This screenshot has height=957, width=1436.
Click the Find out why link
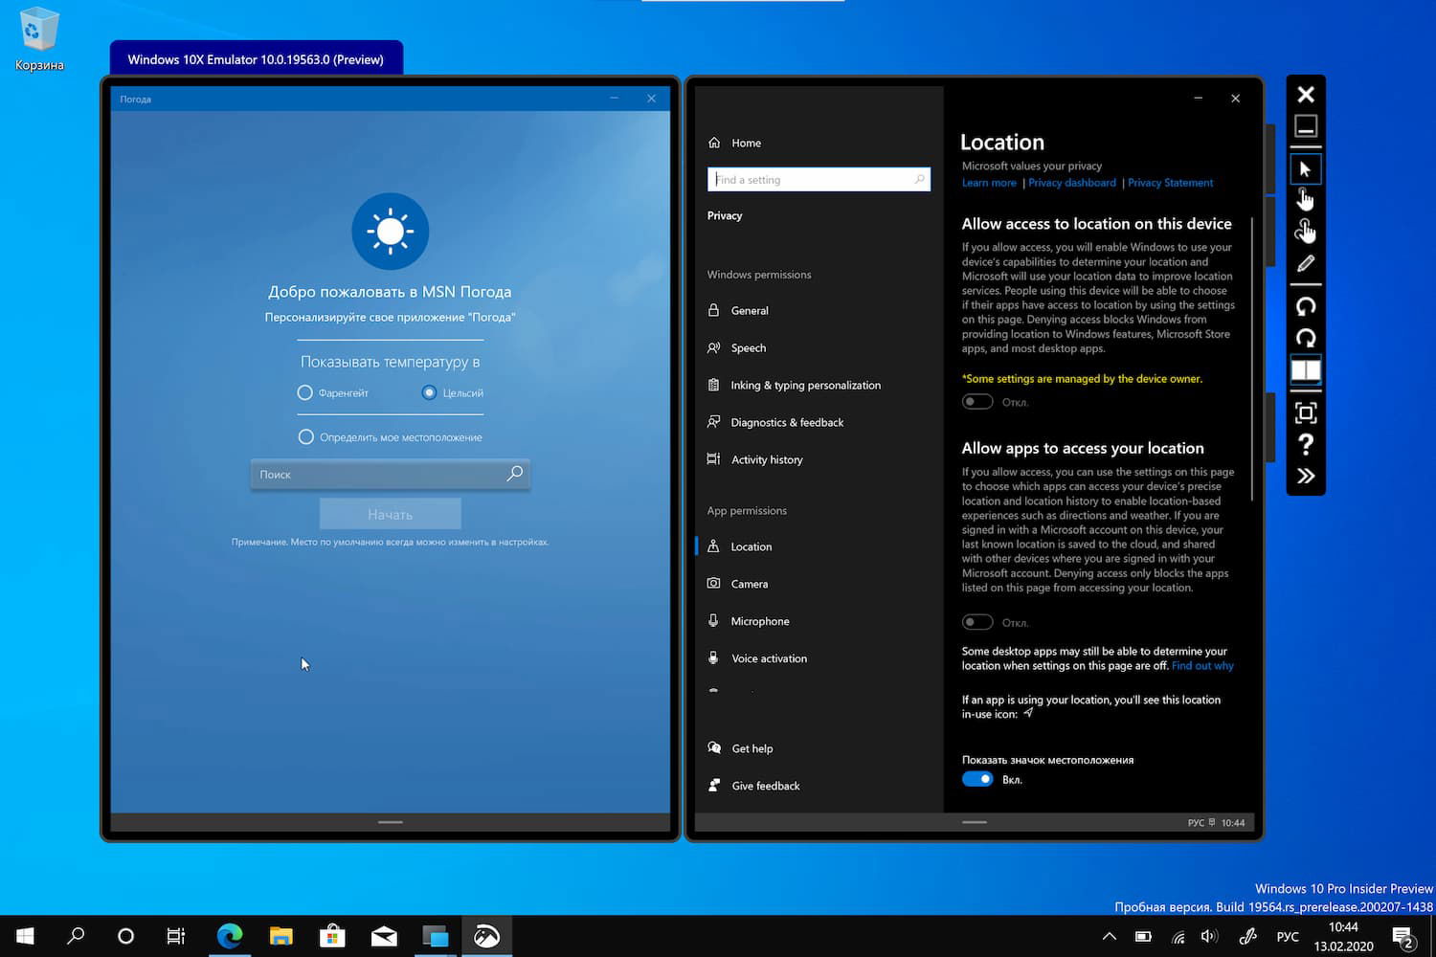click(1202, 666)
